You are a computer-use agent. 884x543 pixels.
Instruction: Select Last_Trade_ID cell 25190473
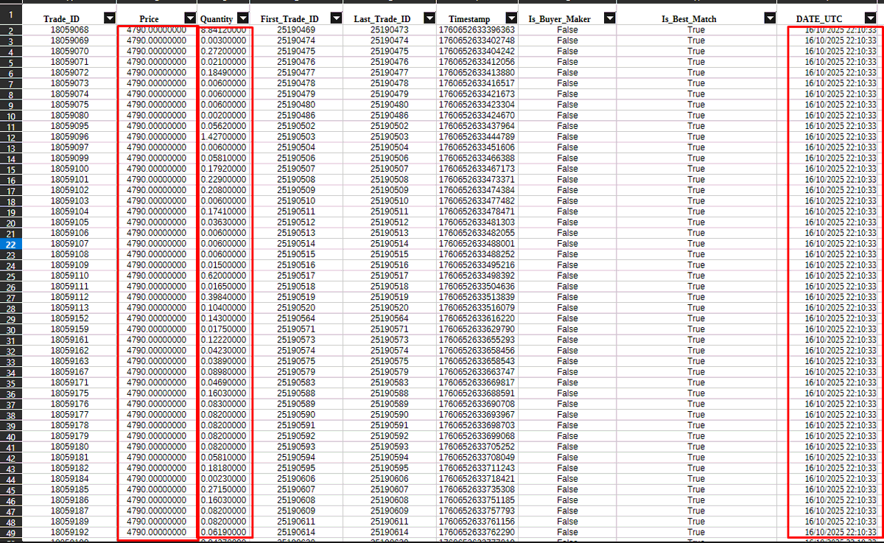389,29
